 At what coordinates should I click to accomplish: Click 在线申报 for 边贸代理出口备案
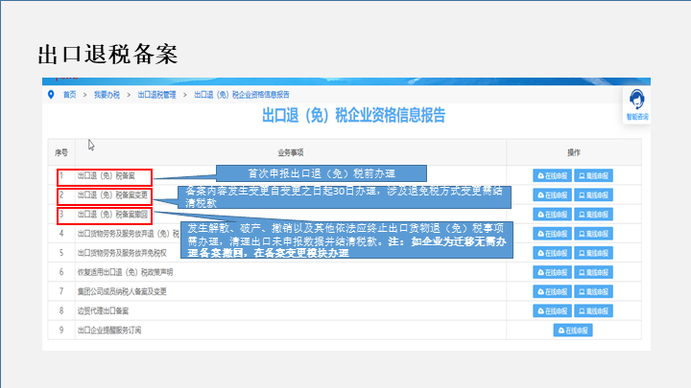[552, 311]
